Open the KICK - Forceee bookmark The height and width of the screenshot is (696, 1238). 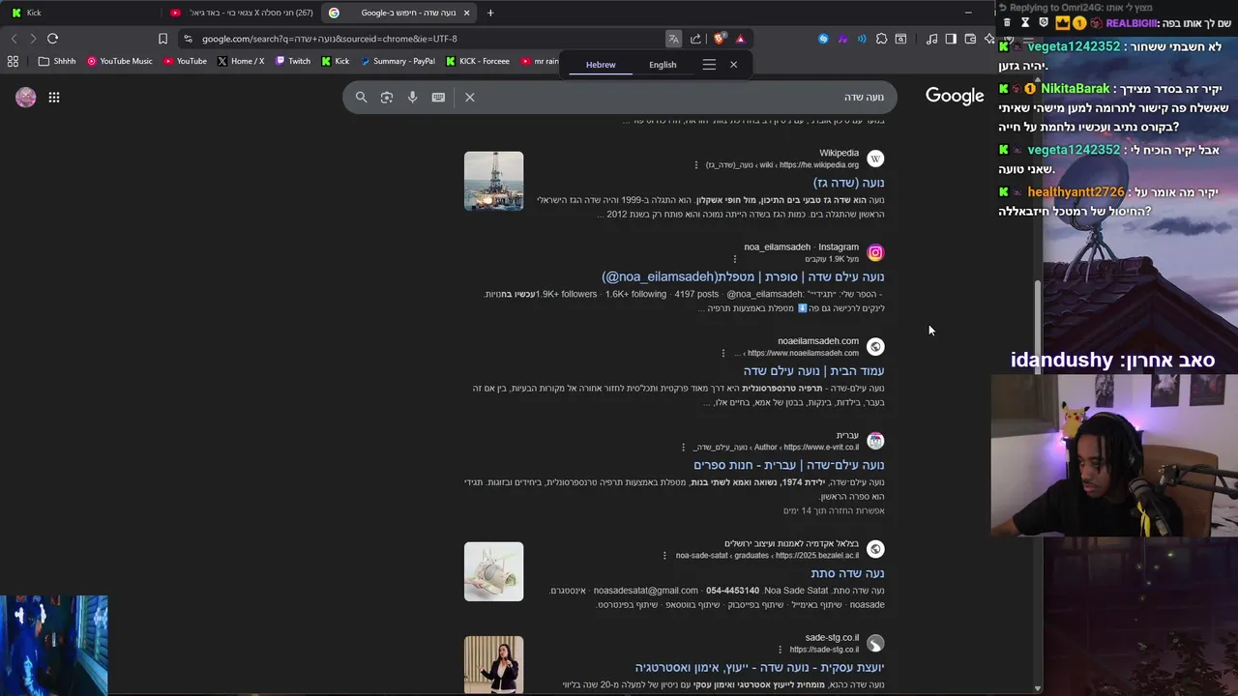478,61
